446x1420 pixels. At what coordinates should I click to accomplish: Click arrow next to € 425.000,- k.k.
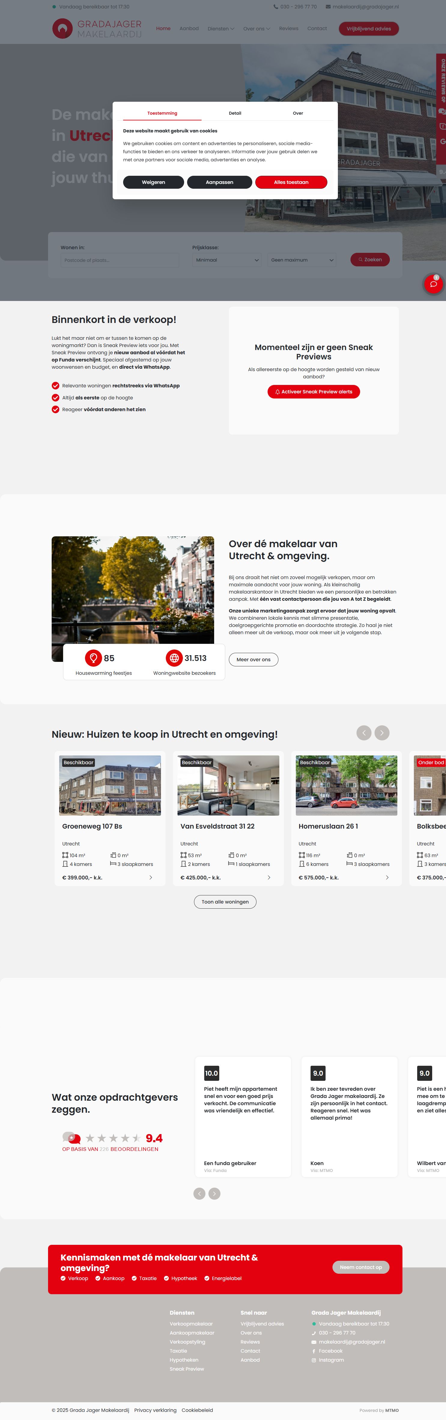pyautogui.click(x=269, y=878)
